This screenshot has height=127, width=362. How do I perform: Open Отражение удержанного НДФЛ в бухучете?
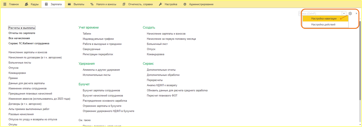[x=108, y=111]
